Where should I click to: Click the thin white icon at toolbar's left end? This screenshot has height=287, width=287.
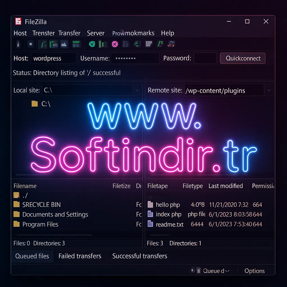pyautogui.click(x=18, y=44)
